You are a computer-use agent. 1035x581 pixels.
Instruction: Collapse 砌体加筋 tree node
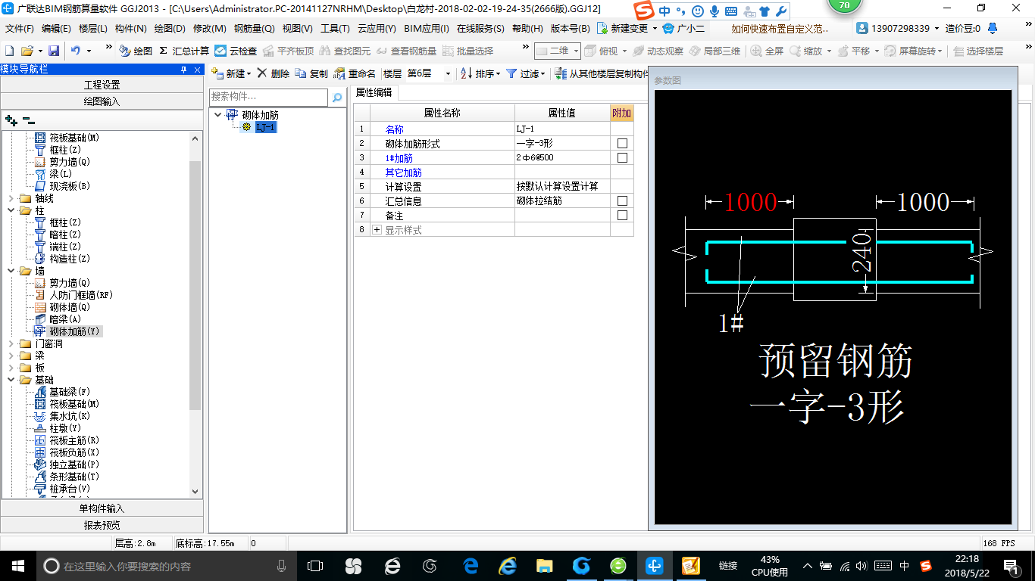click(x=218, y=115)
